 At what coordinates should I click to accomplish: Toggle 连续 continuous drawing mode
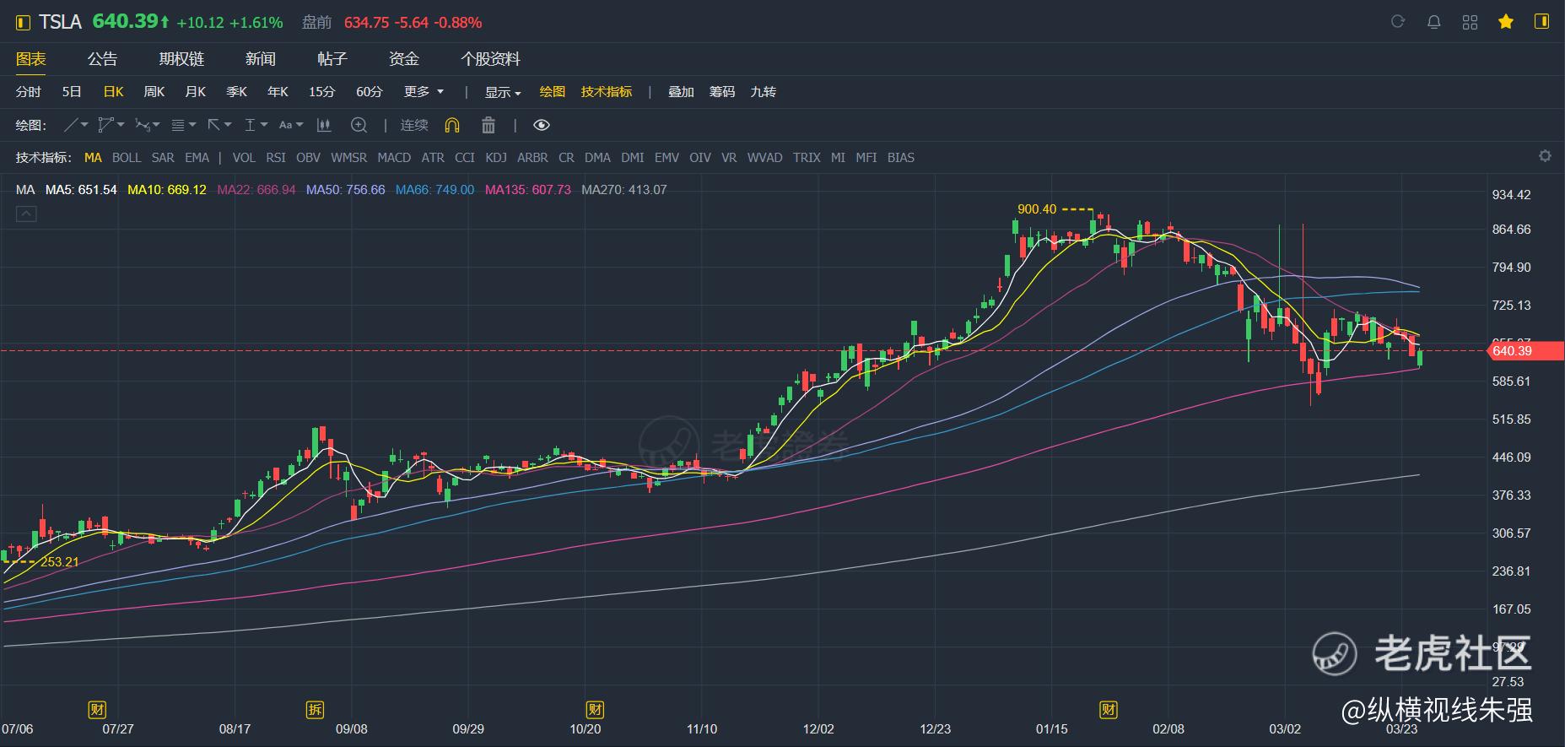414,125
